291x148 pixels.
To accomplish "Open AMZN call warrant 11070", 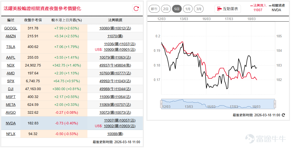I will tap(115, 36).
